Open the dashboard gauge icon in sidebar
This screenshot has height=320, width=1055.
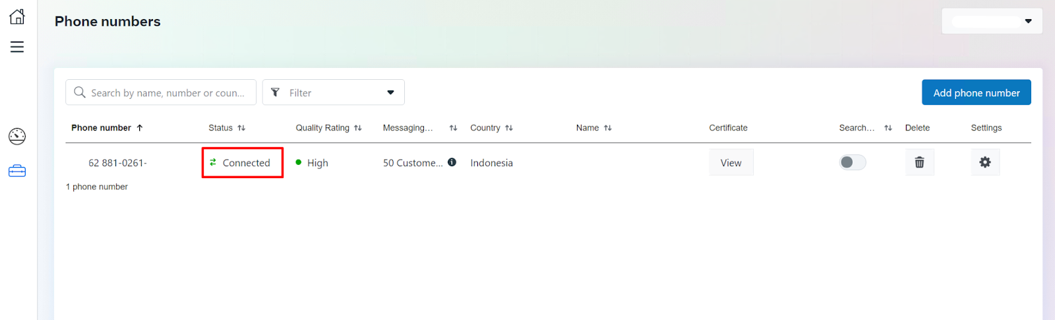pyautogui.click(x=17, y=136)
